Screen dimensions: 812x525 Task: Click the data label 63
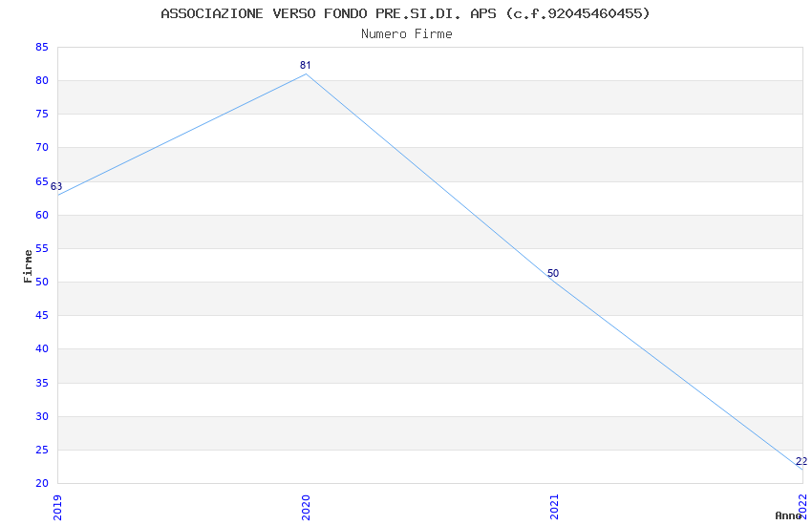(x=56, y=186)
